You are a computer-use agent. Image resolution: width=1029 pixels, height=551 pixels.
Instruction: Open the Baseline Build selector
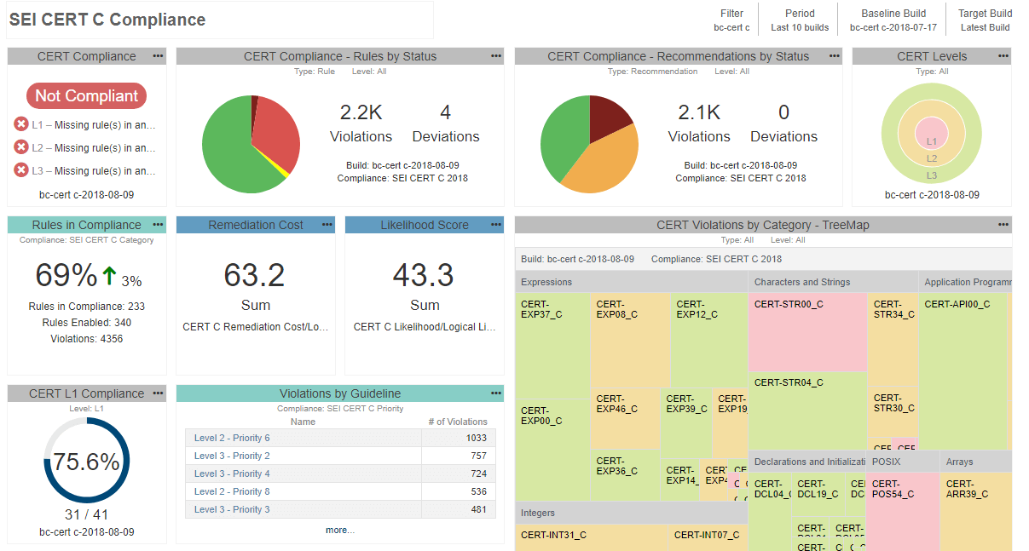point(893,20)
